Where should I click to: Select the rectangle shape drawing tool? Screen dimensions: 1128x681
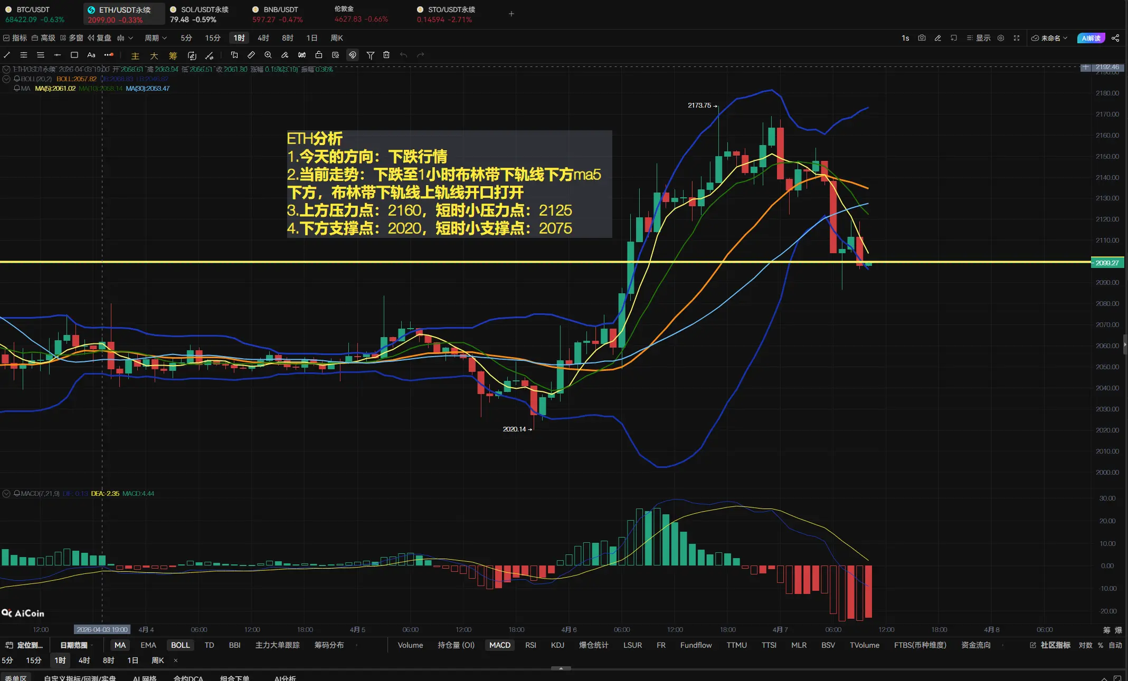(74, 55)
